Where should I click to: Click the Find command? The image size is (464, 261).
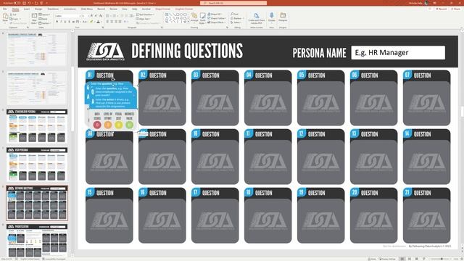pos(235,14)
